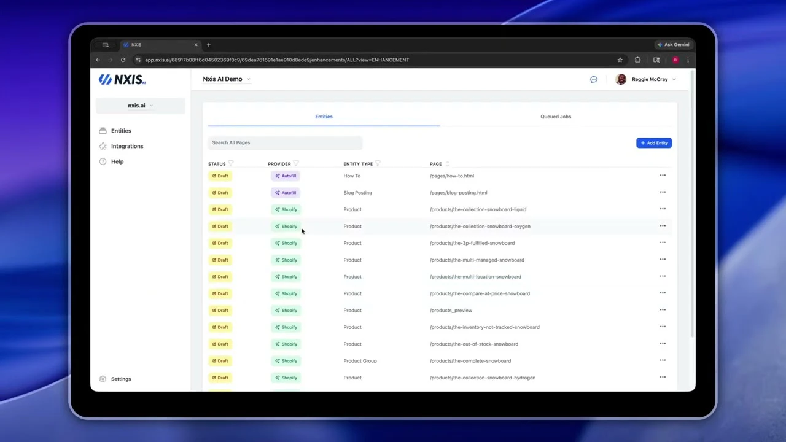
Task: Open the Entities sidebar section
Action: [x=115, y=131]
